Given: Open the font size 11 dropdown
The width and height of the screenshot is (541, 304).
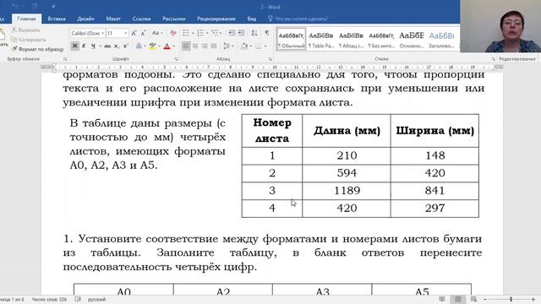Looking at the screenshot, I should pos(117,33).
